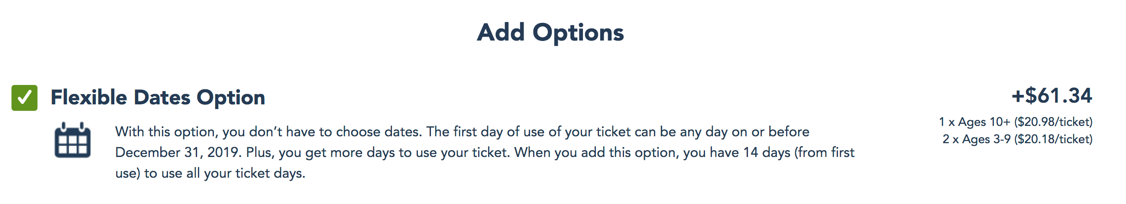
Task: Click the Ages 3-9 ticket price line
Action: pos(1017,139)
